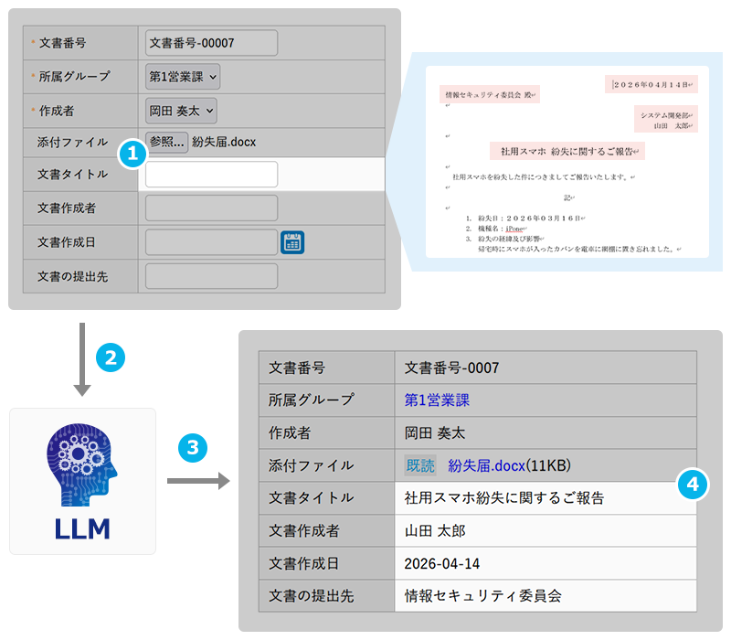Click highlighted 情報セキュリティ委員会 殿 in document preview
Screen dimensions: 731x640
tap(490, 94)
